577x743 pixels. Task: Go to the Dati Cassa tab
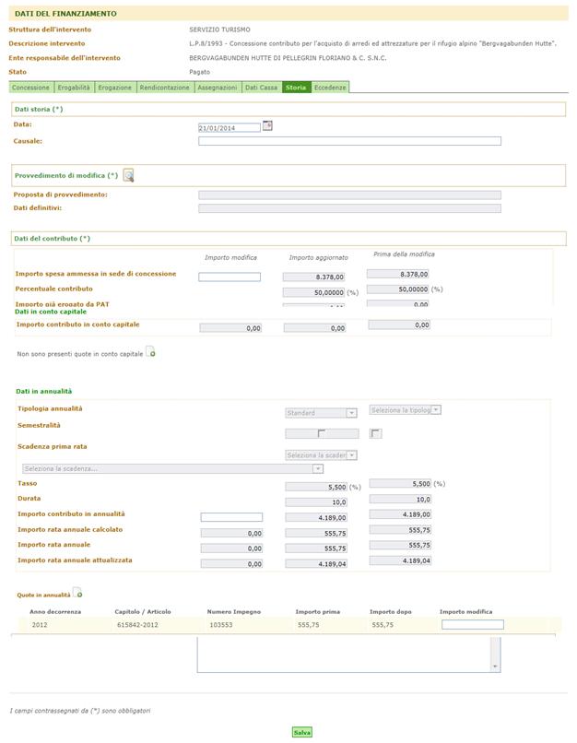(261, 88)
